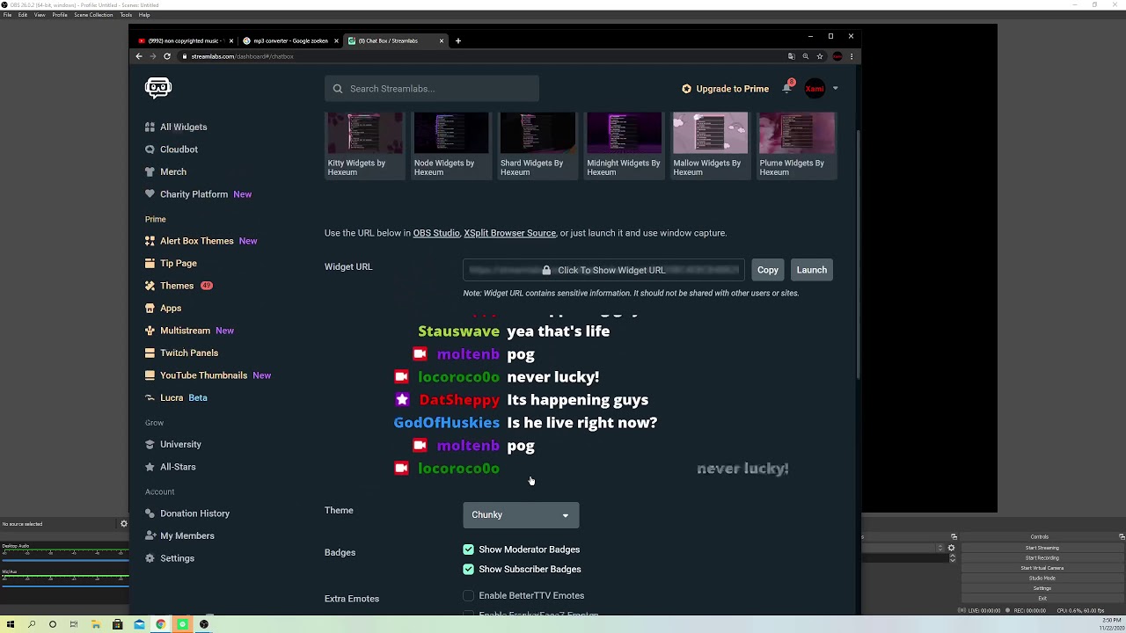Click Studio Mode in OBS Controls
Screen dimensions: 1126x633
pos(1042,578)
